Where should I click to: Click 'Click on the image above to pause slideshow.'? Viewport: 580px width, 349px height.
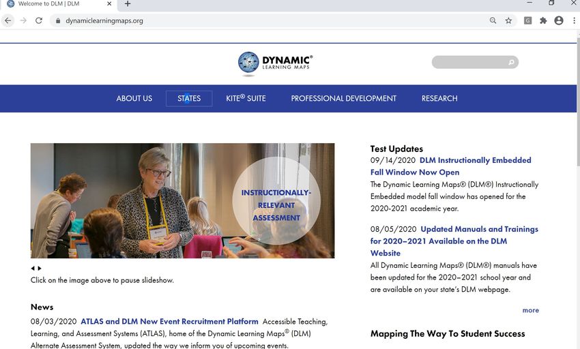(102, 280)
